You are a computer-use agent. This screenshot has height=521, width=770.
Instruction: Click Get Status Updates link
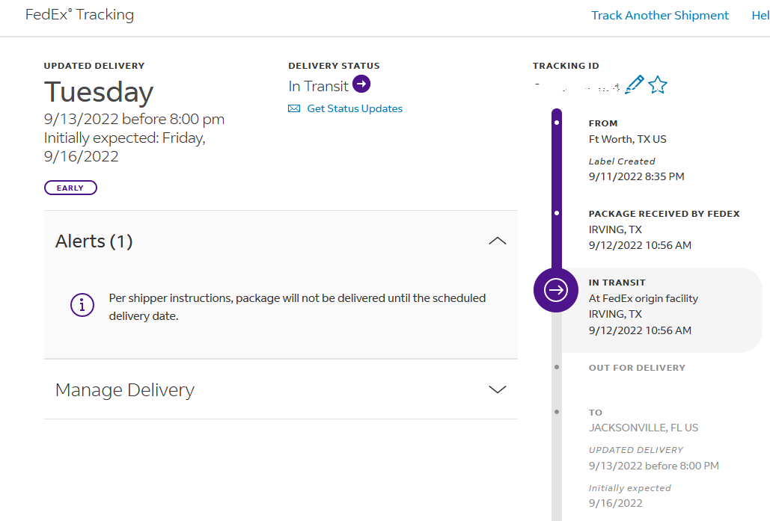point(355,108)
